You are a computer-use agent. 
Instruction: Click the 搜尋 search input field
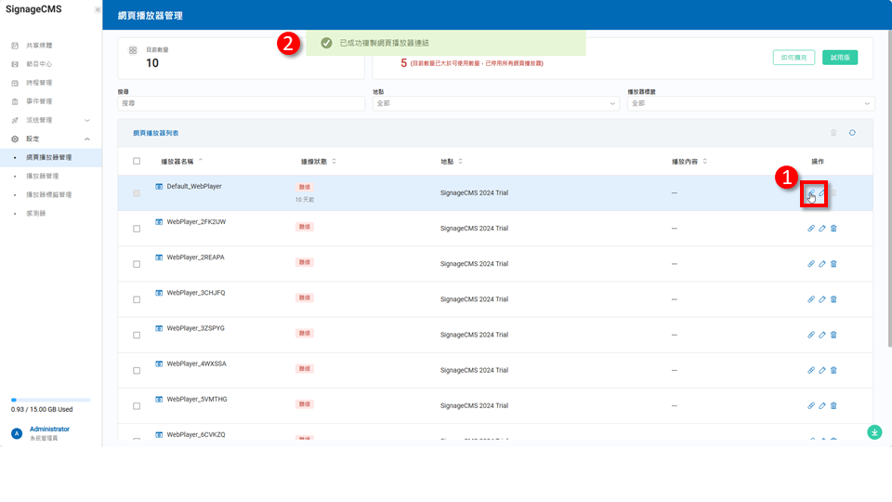tap(242, 104)
